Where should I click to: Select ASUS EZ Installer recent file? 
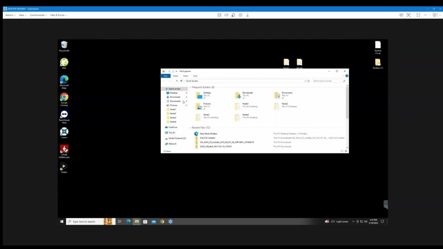coord(207,138)
